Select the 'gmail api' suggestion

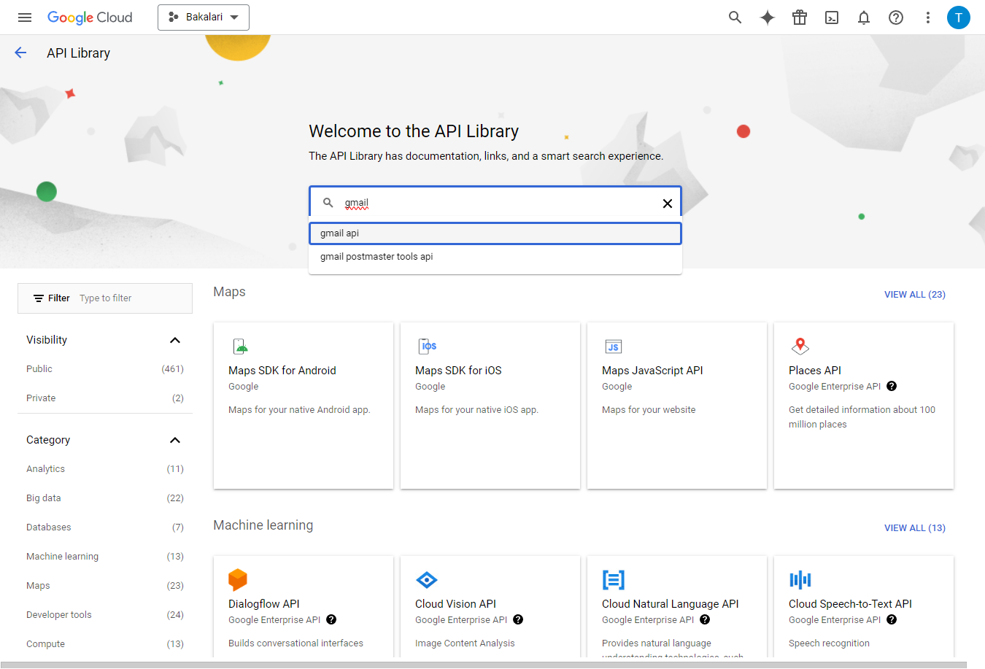[495, 233]
